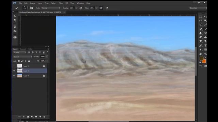Select the Dodge tool
This screenshot has width=218, height=122.
coord(205,41)
